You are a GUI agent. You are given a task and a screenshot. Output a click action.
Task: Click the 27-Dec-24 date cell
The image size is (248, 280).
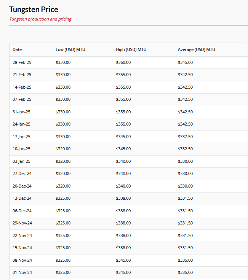[22, 173]
